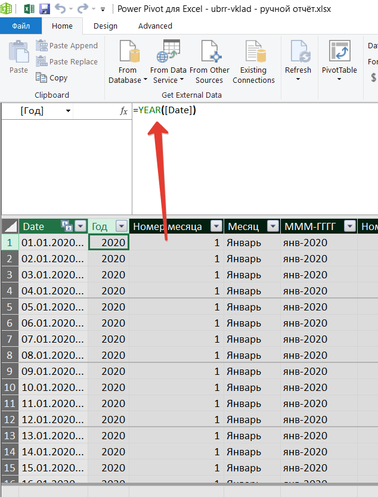Open filter dropdown for Номер месяца column

[x=216, y=226]
